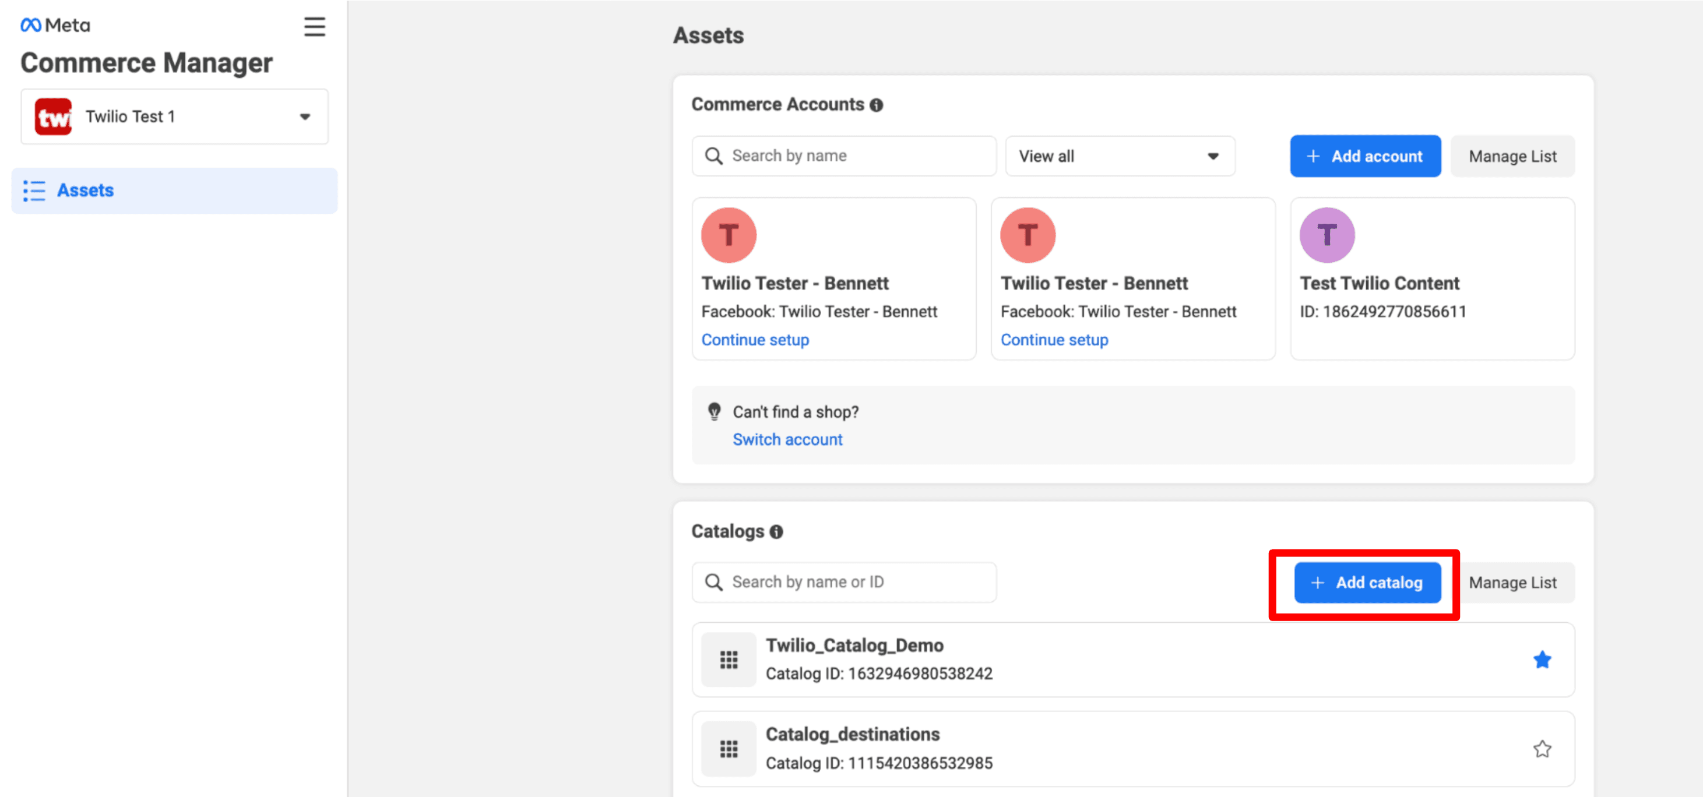
Task: Open the hamburger menu
Action: (315, 26)
